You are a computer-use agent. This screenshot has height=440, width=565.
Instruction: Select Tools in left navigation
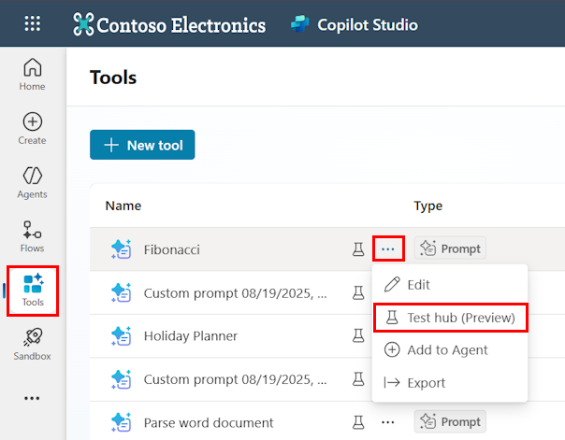pos(33,291)
